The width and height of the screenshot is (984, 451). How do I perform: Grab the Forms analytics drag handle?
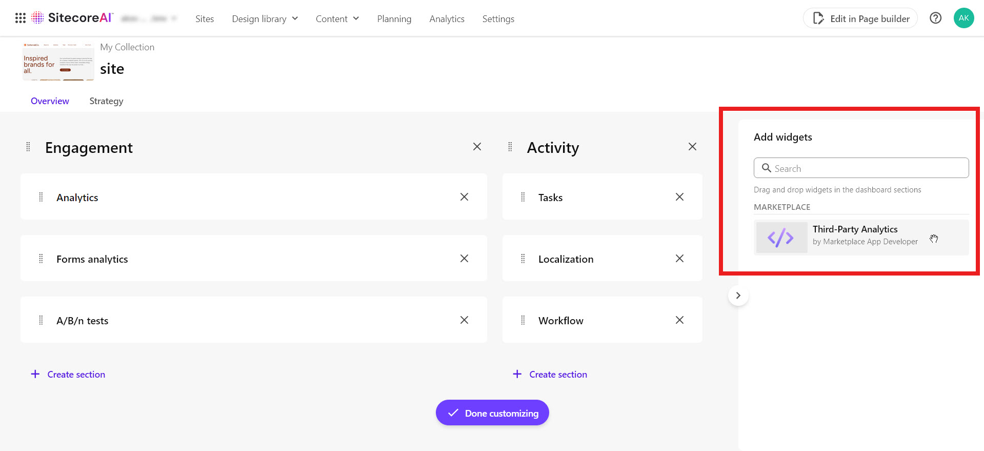click(x=41, y=259)
